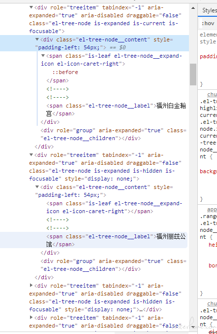
Task: Collapse the second treeitem div with display none
Action: pos(31,155)
